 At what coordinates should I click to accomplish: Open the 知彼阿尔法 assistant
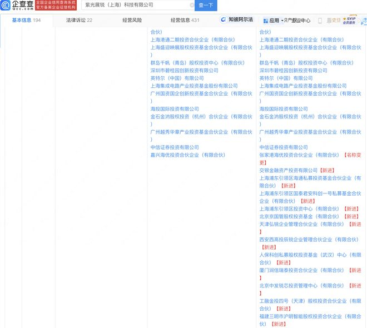(237, 19)
